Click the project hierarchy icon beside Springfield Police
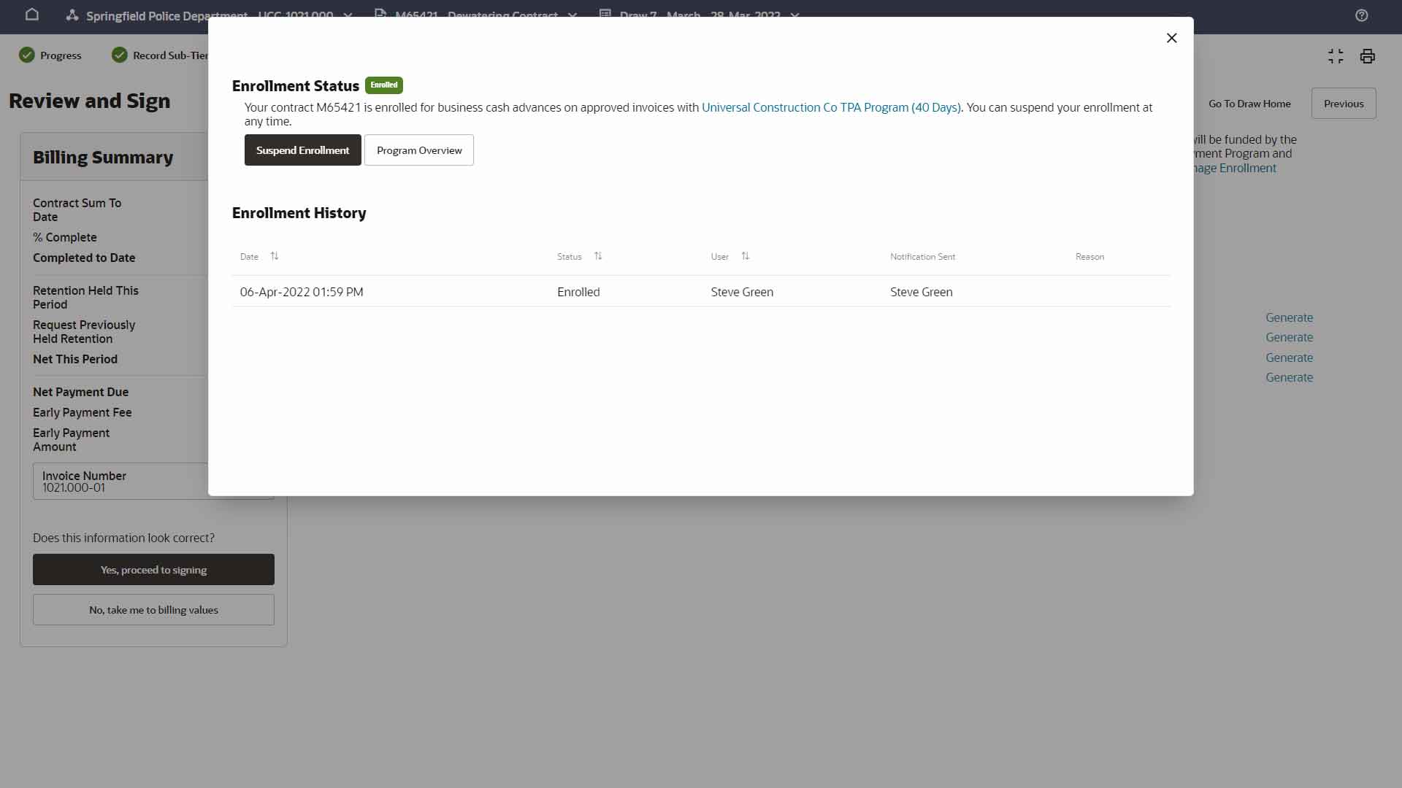 coord(72,15)
